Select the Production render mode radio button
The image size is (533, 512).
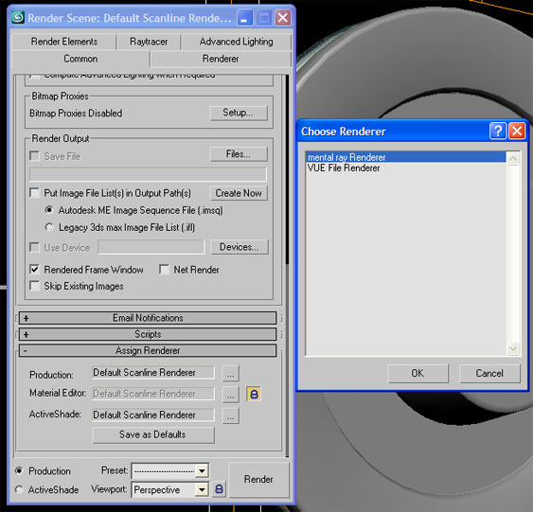tap(19, 470)
